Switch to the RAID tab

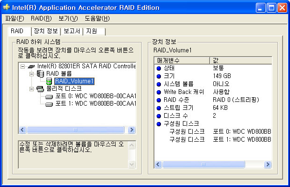[20, 31]
